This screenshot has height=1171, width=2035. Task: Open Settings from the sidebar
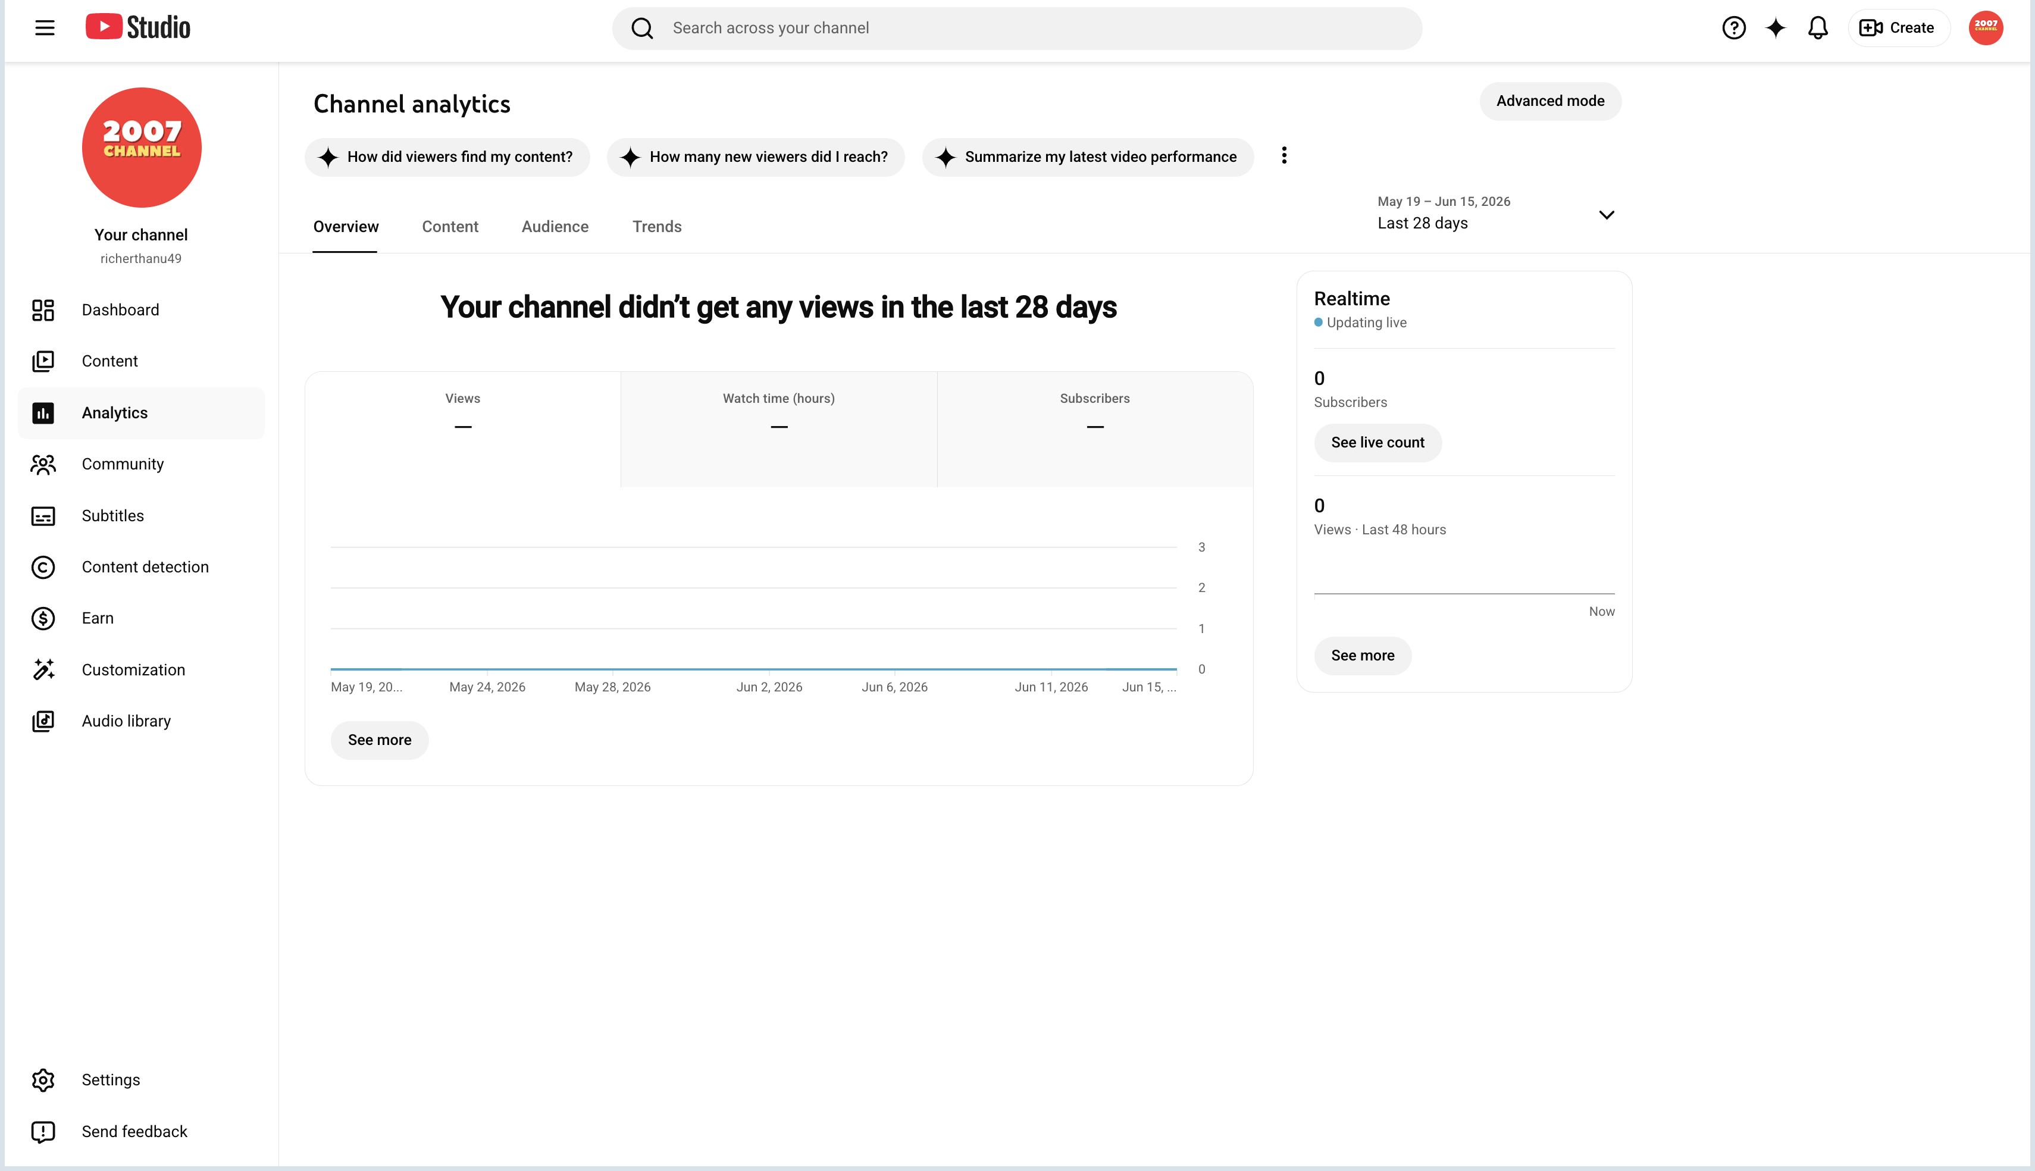(142, 1080)
